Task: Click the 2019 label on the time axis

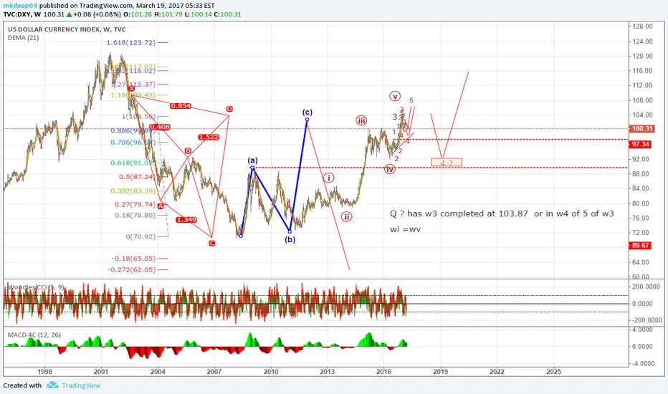Action: (x=440, y=371)
